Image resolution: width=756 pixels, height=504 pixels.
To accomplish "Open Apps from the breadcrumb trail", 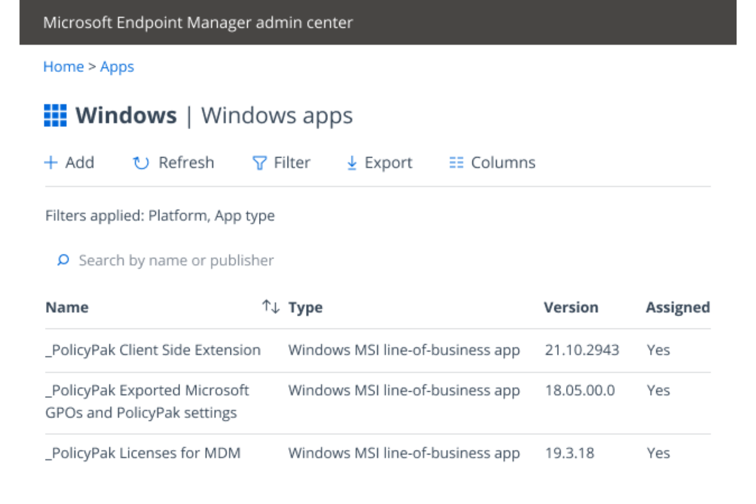I will tap(117, 66).
